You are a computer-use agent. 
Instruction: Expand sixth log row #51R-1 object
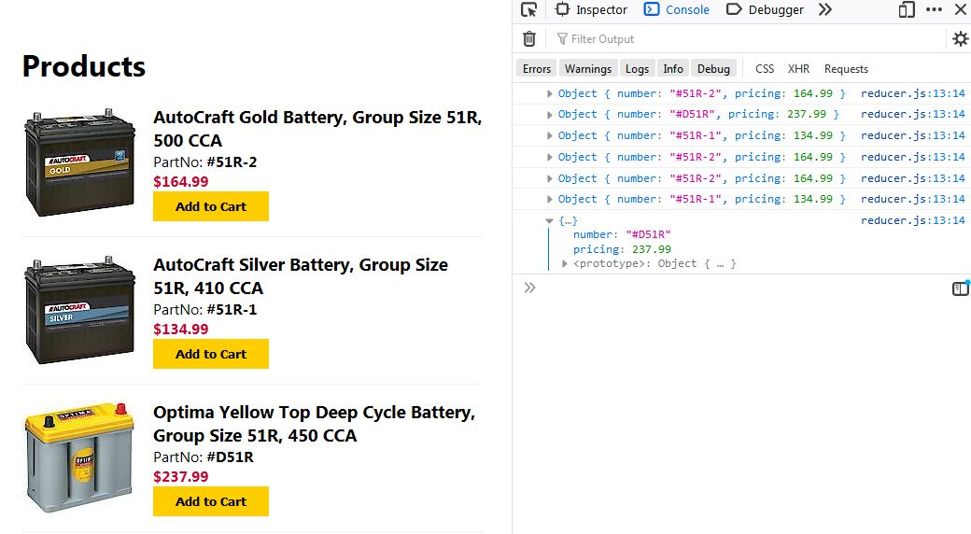point(549,200)
